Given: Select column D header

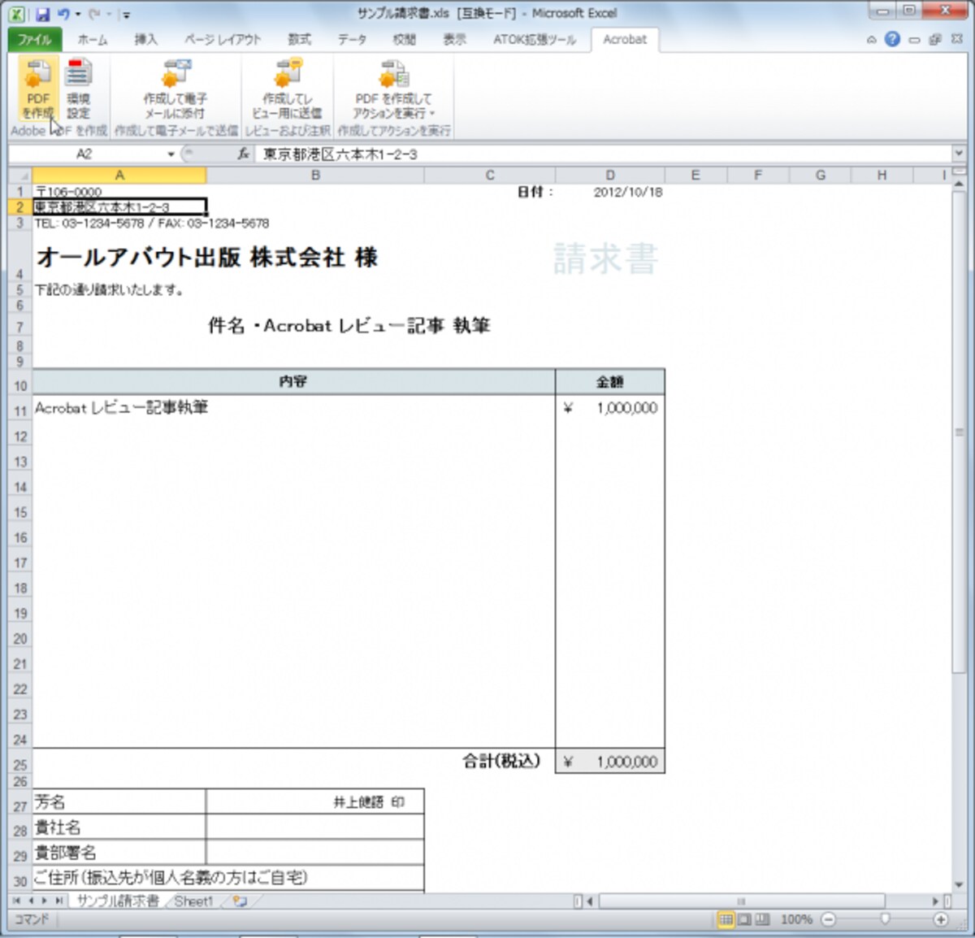Looking at the screenshot, I should tap(610, 175).
